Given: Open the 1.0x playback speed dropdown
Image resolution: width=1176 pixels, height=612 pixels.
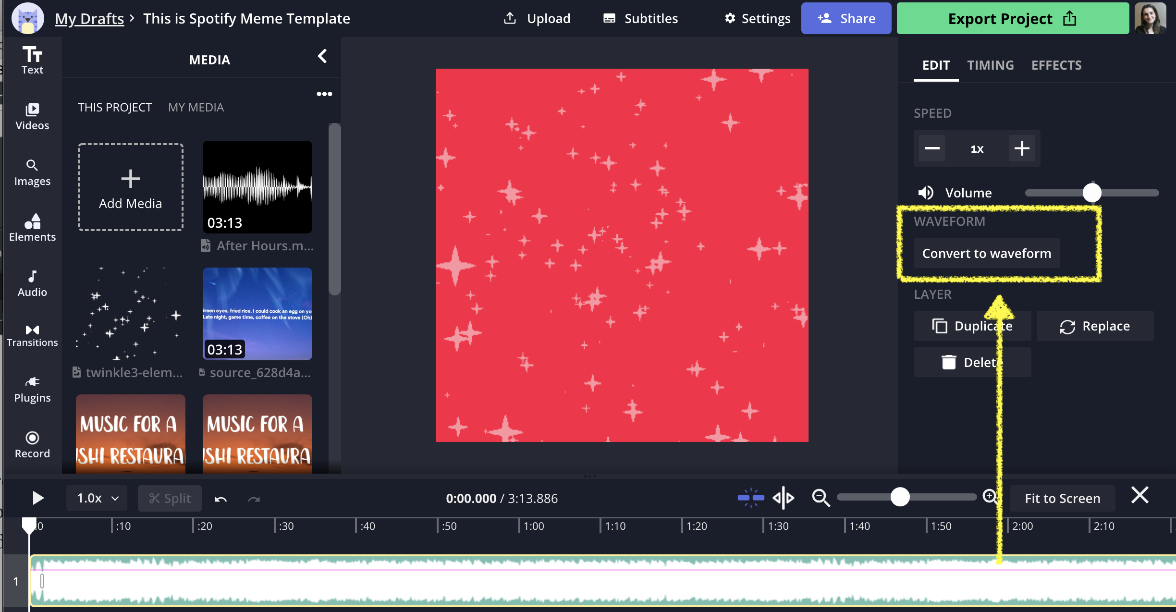Looking at the screenshot, I should click(97, 498).
